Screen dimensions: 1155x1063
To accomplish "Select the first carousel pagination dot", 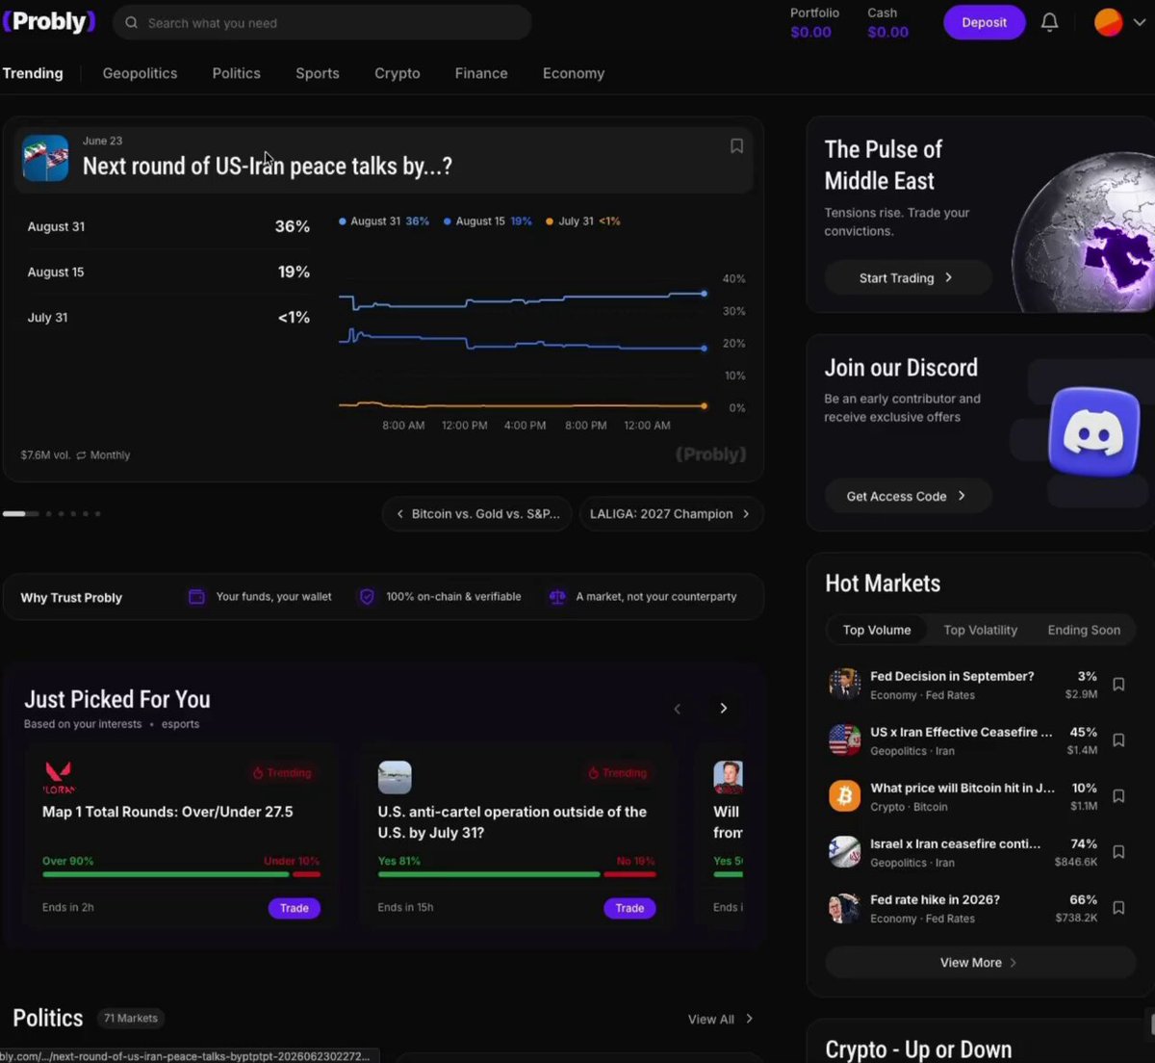I will pyautogui.click(x=20, y=514).
